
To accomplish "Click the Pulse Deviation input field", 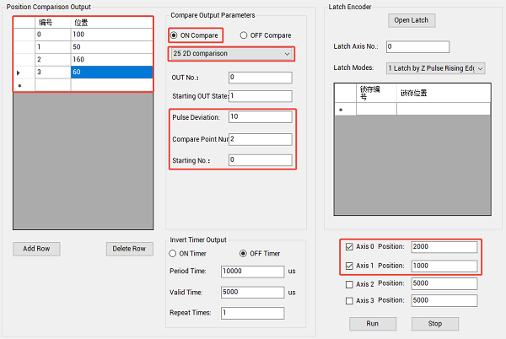I will click(x=260, y=117).
